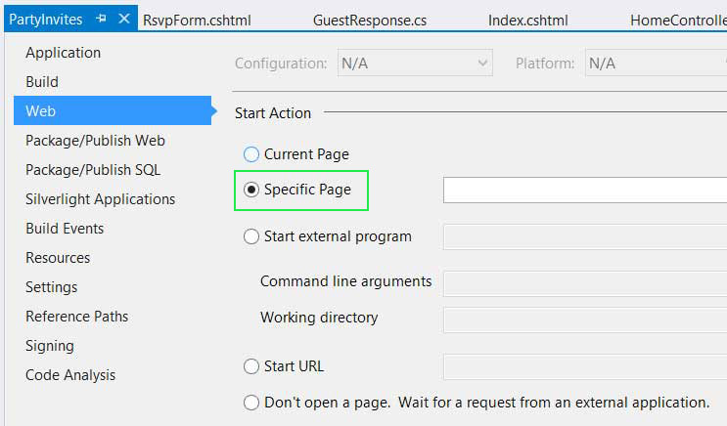
Task: Click the Working directory field
Action: point(585,319)
